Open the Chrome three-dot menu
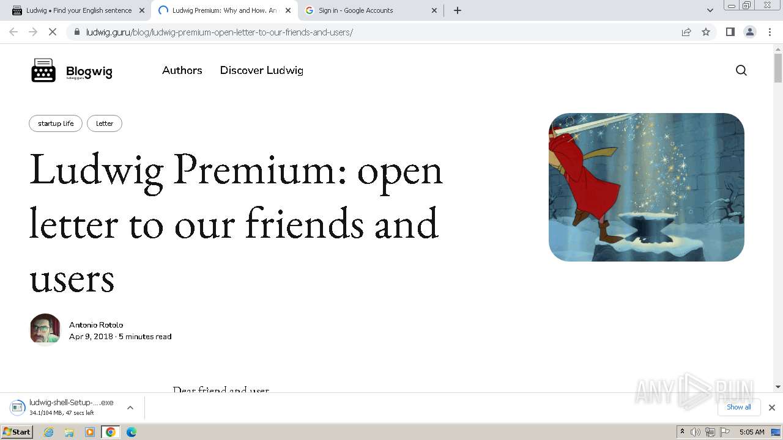Viewport: 783px width, 440px height. [770, 32]
